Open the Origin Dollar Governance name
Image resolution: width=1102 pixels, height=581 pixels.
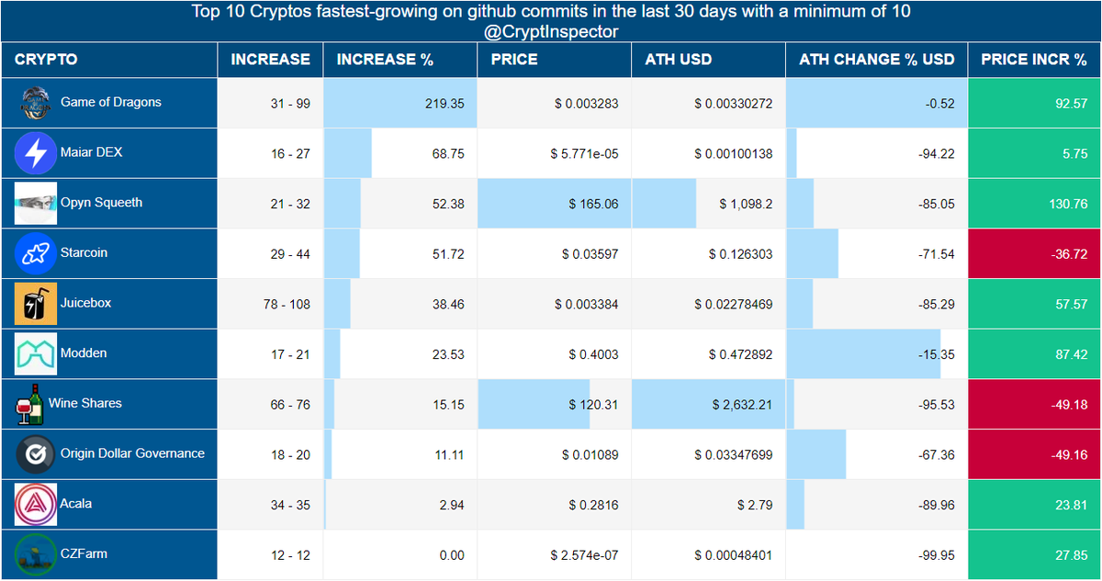click(x=132, y=453)
